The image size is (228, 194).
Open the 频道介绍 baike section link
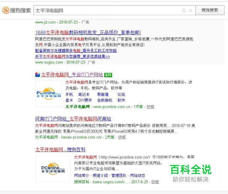(100, 176)
